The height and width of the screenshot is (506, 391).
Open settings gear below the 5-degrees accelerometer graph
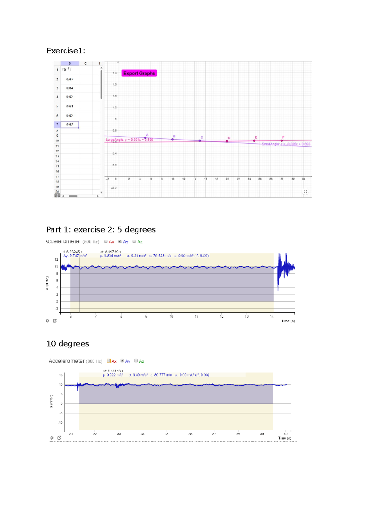pos(48,321)
